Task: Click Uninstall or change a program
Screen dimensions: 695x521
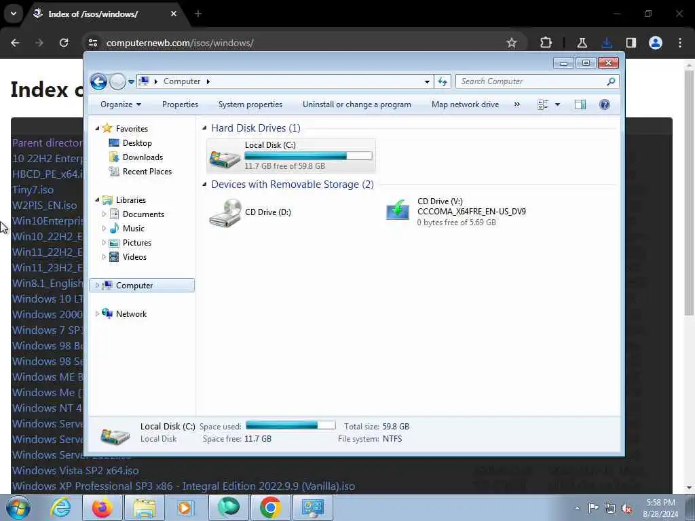Action: [357, 104]
